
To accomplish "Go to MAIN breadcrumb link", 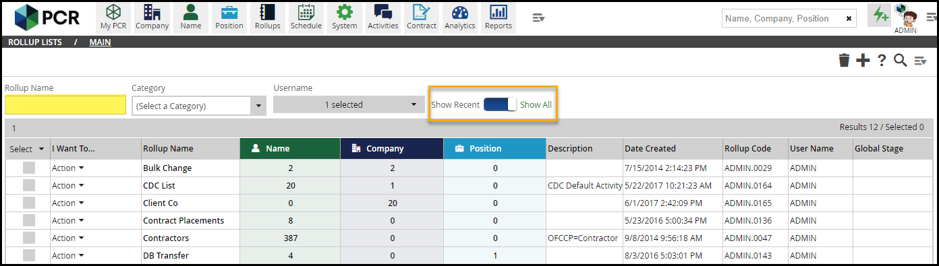I will coord(101,42).
